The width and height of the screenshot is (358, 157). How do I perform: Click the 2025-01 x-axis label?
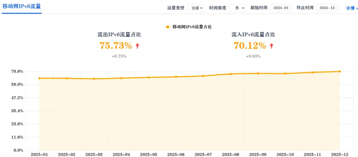(39, 154)
